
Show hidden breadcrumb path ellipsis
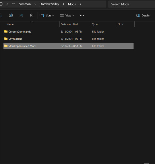tap(13, 4)
